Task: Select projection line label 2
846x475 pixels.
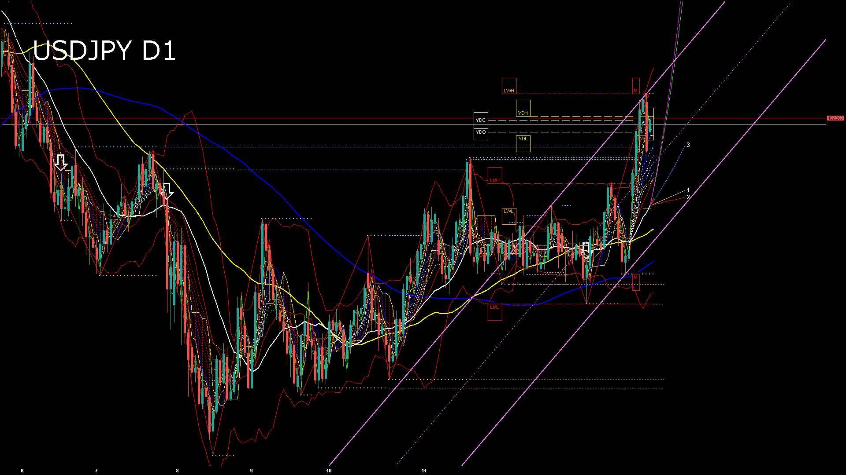Action: click(688, 197)
